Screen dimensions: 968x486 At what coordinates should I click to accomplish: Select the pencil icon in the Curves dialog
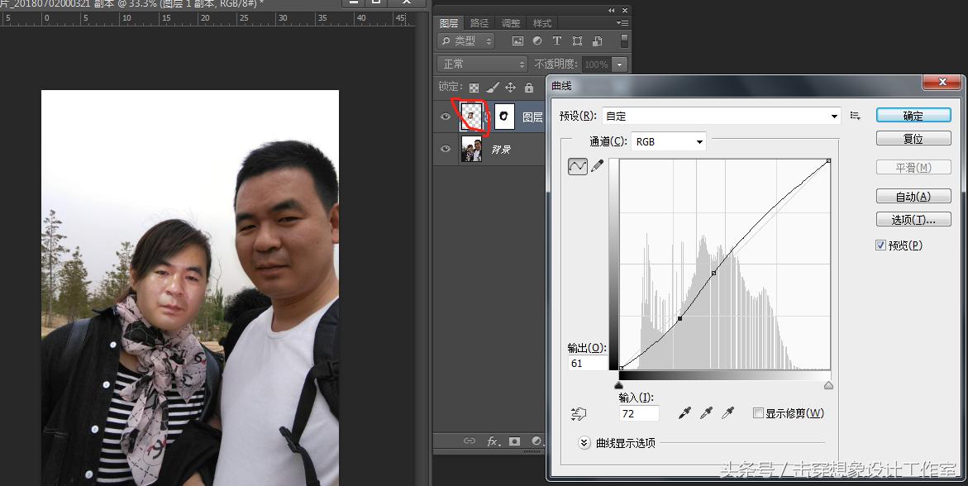pos(597,165)
